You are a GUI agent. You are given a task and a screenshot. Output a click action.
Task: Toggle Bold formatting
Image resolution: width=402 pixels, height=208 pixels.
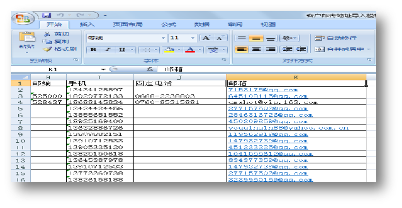pyautogui.click(x=93, y=50)
